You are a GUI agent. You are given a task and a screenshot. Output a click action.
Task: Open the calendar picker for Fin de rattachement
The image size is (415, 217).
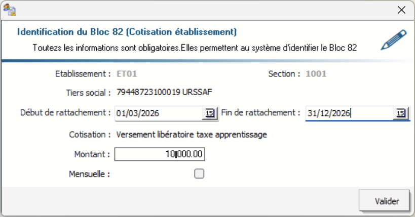pyautogui.click(x=401, y=113)
